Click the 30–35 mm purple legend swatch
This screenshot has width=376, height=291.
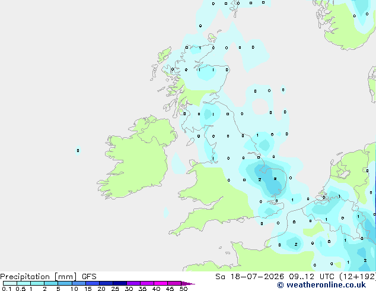click(x=133, y=283)
